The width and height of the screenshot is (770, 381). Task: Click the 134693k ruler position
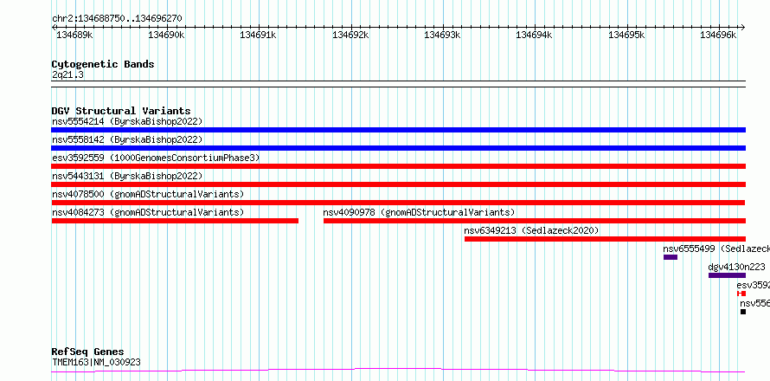[442, 35]
